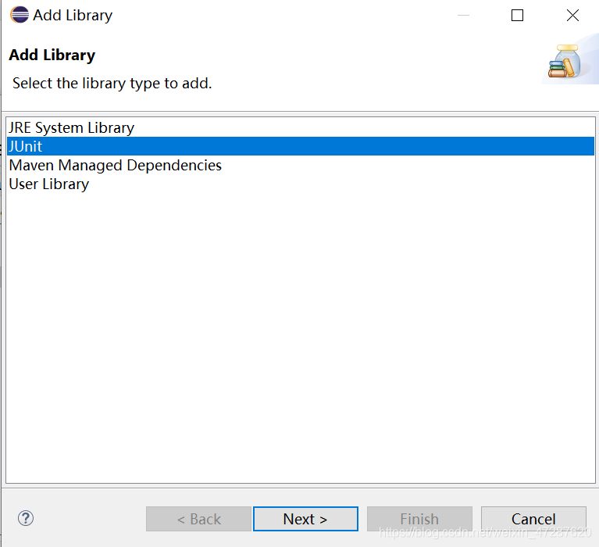599x547 pixels.
Task: Open help via question mark icon
Action: pyautogui.click(x=26, y=518)
